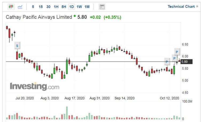This screenshot has height=122, width=203.
Task: Click the Jul 20, 2020 date label
Action: pos(25,98)
